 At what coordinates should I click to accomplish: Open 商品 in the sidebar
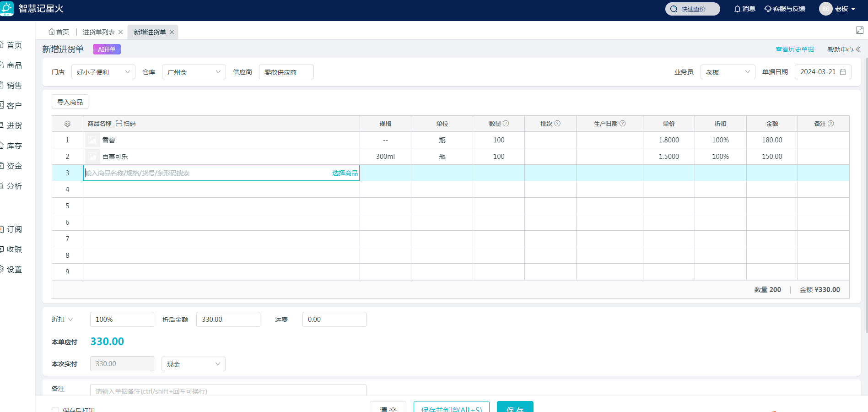[x=14, y=65]
